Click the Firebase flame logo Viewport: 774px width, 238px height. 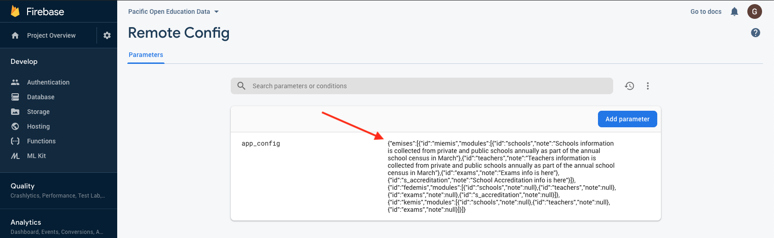coord(15,11)
